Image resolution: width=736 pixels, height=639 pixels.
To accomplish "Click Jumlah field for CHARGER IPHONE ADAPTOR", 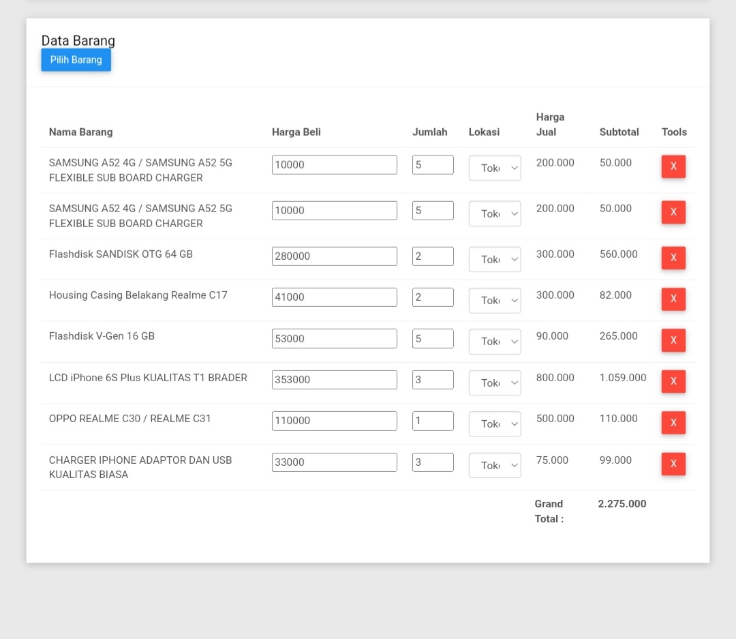I will (433, 462).
